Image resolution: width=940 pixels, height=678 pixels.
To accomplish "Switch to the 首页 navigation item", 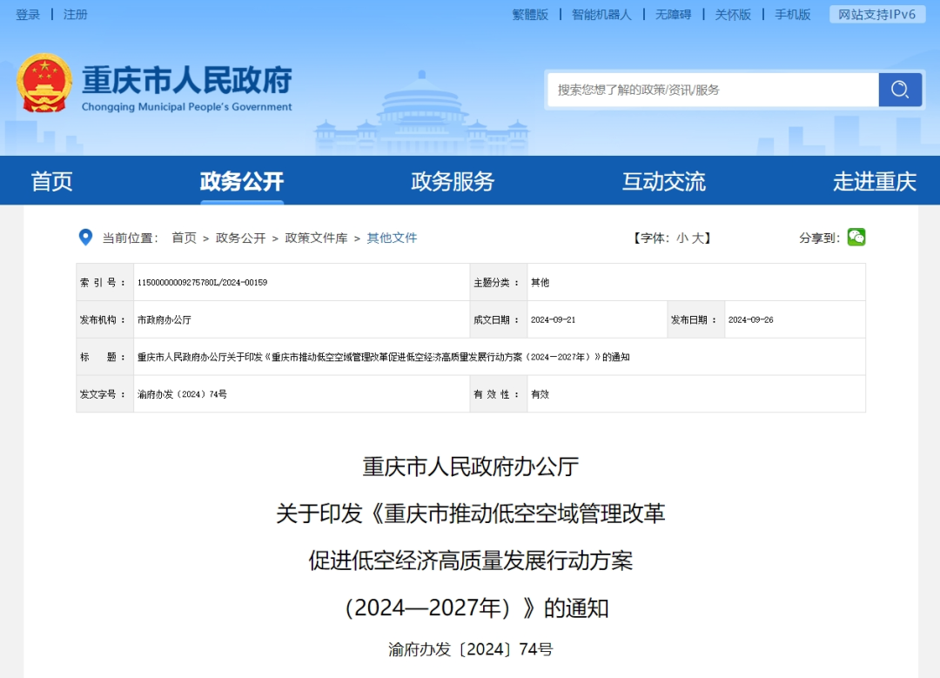I will click(x=51, y=180).
